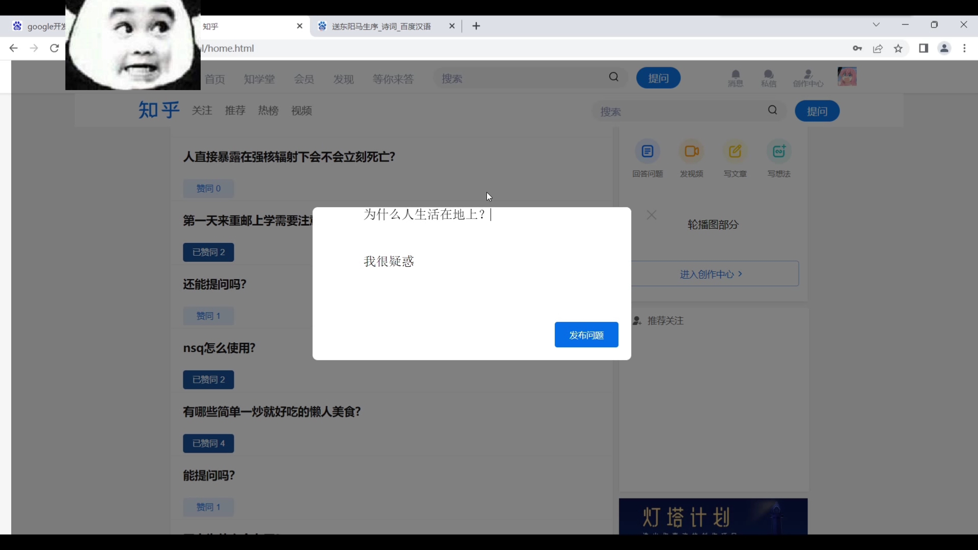
Task: Open the 私信 messages icon
Action: tap(769, 78)
